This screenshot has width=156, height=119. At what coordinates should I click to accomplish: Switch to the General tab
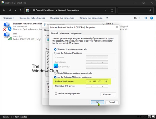pyautogui.click(x=54, y=33)
